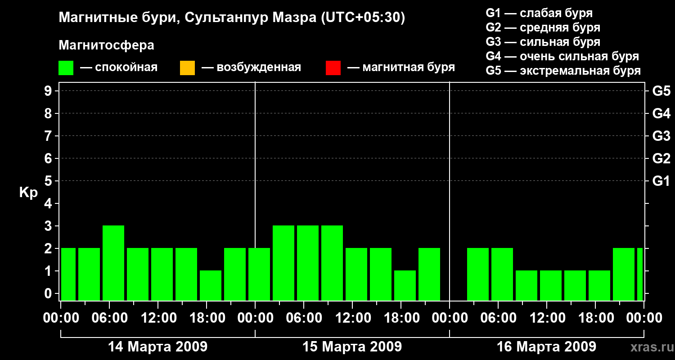This screenshot has width=675, height=360.
Task: Click the green "спокойная" legend swatch
Action: (x=66, y=68)
